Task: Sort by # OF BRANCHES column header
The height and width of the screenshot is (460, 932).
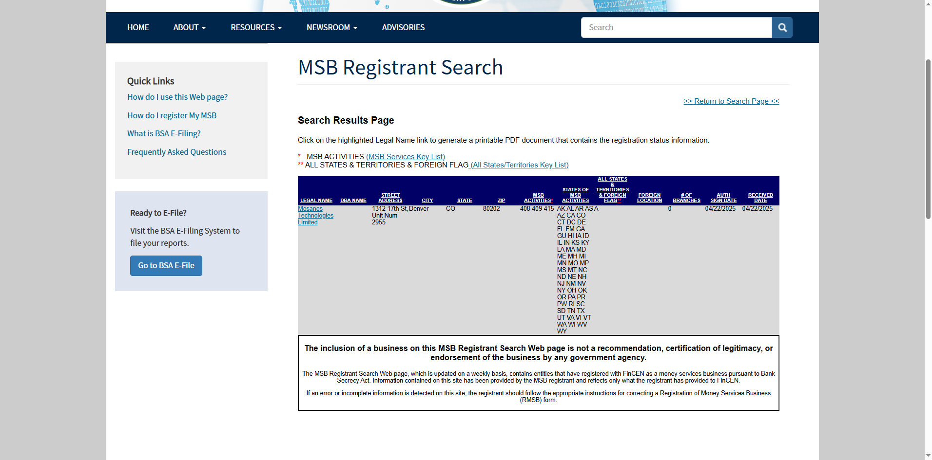Action: pyautogui.click(x=687, y=198)
